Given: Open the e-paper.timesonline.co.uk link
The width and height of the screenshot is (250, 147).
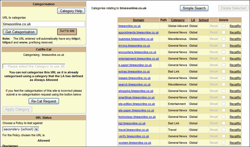Looking at the screenshot, I should point(135,65).
